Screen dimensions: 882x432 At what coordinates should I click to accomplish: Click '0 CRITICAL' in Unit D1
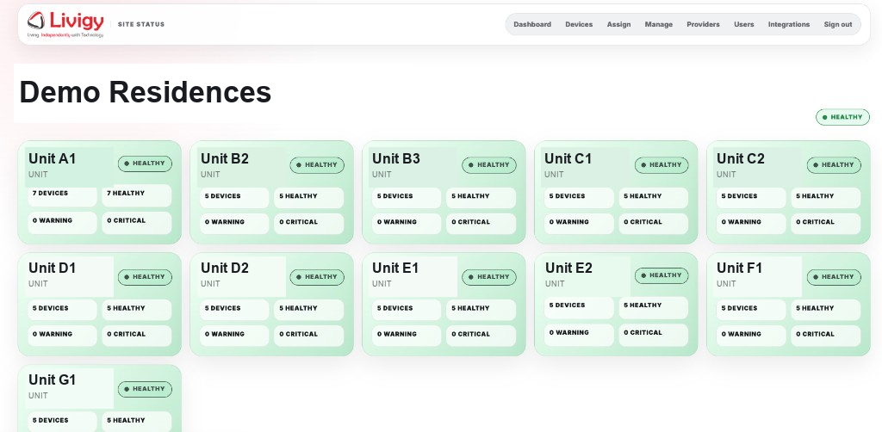[x=137, y=336]
